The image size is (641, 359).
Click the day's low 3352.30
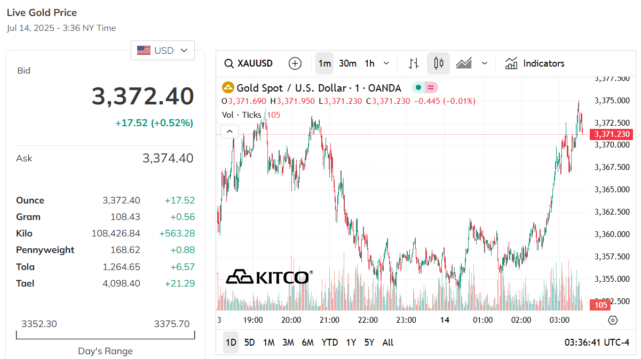click(39, 324)
